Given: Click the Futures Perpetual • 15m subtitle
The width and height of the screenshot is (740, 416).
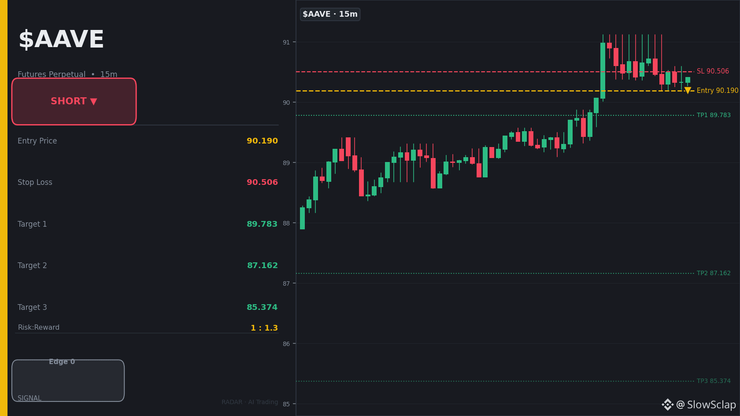Looking at the screenshot, I should click(67, 74).
